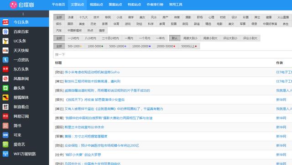Viewport: 292px width, 165px height.
Task: Open the 《独孤天下》 entertainment article
Action: coord(94,100)
